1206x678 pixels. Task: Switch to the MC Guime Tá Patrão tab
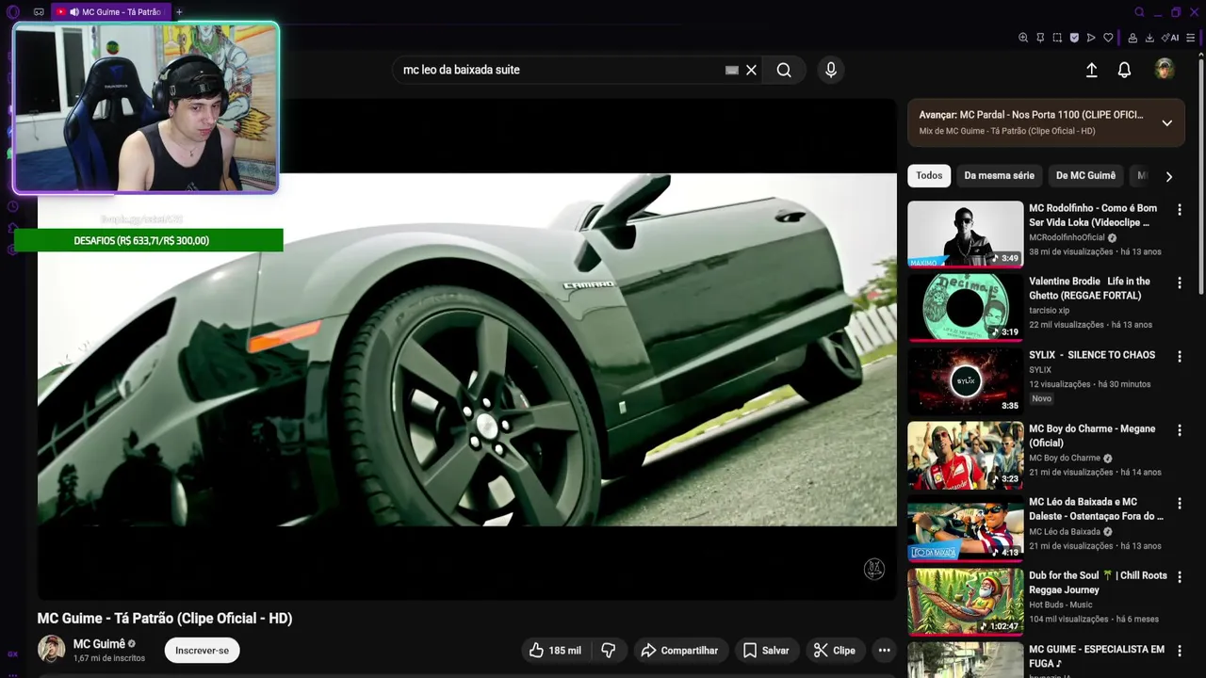pyautogui.click(x=111, y=12)
